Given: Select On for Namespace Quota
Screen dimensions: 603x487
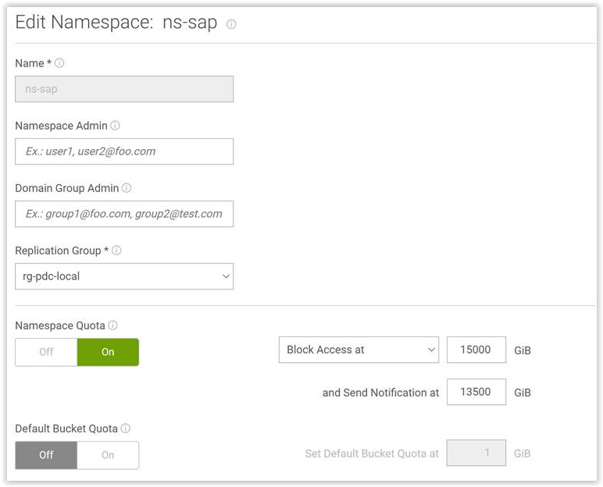Looking at the screenshot, I should [x=108, y=352].
